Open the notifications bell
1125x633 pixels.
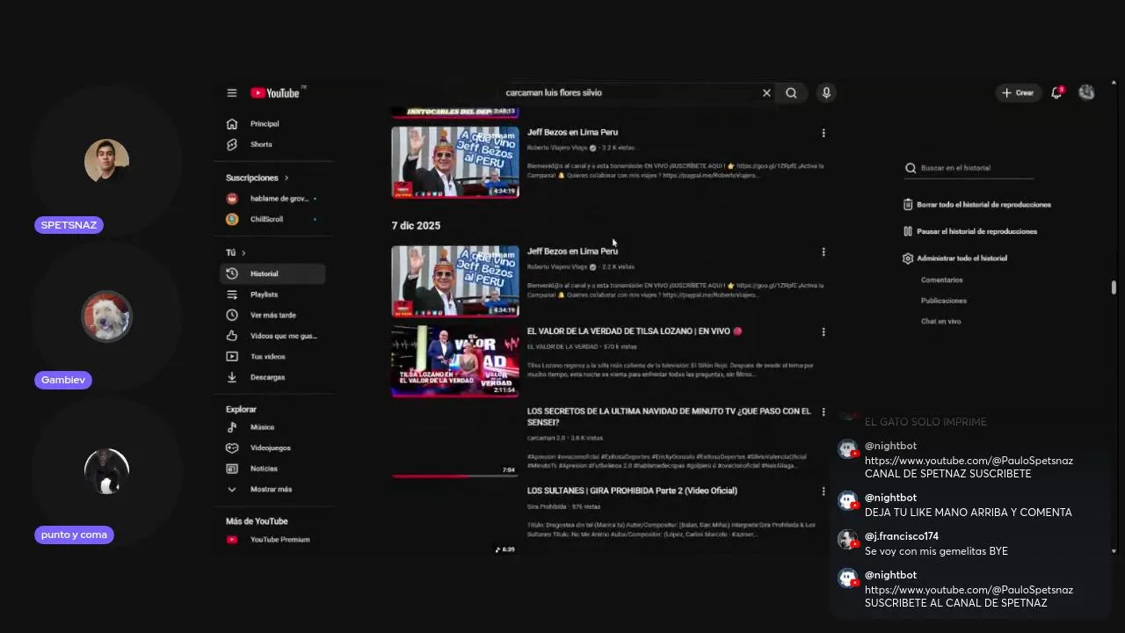tap(1057, 92)
